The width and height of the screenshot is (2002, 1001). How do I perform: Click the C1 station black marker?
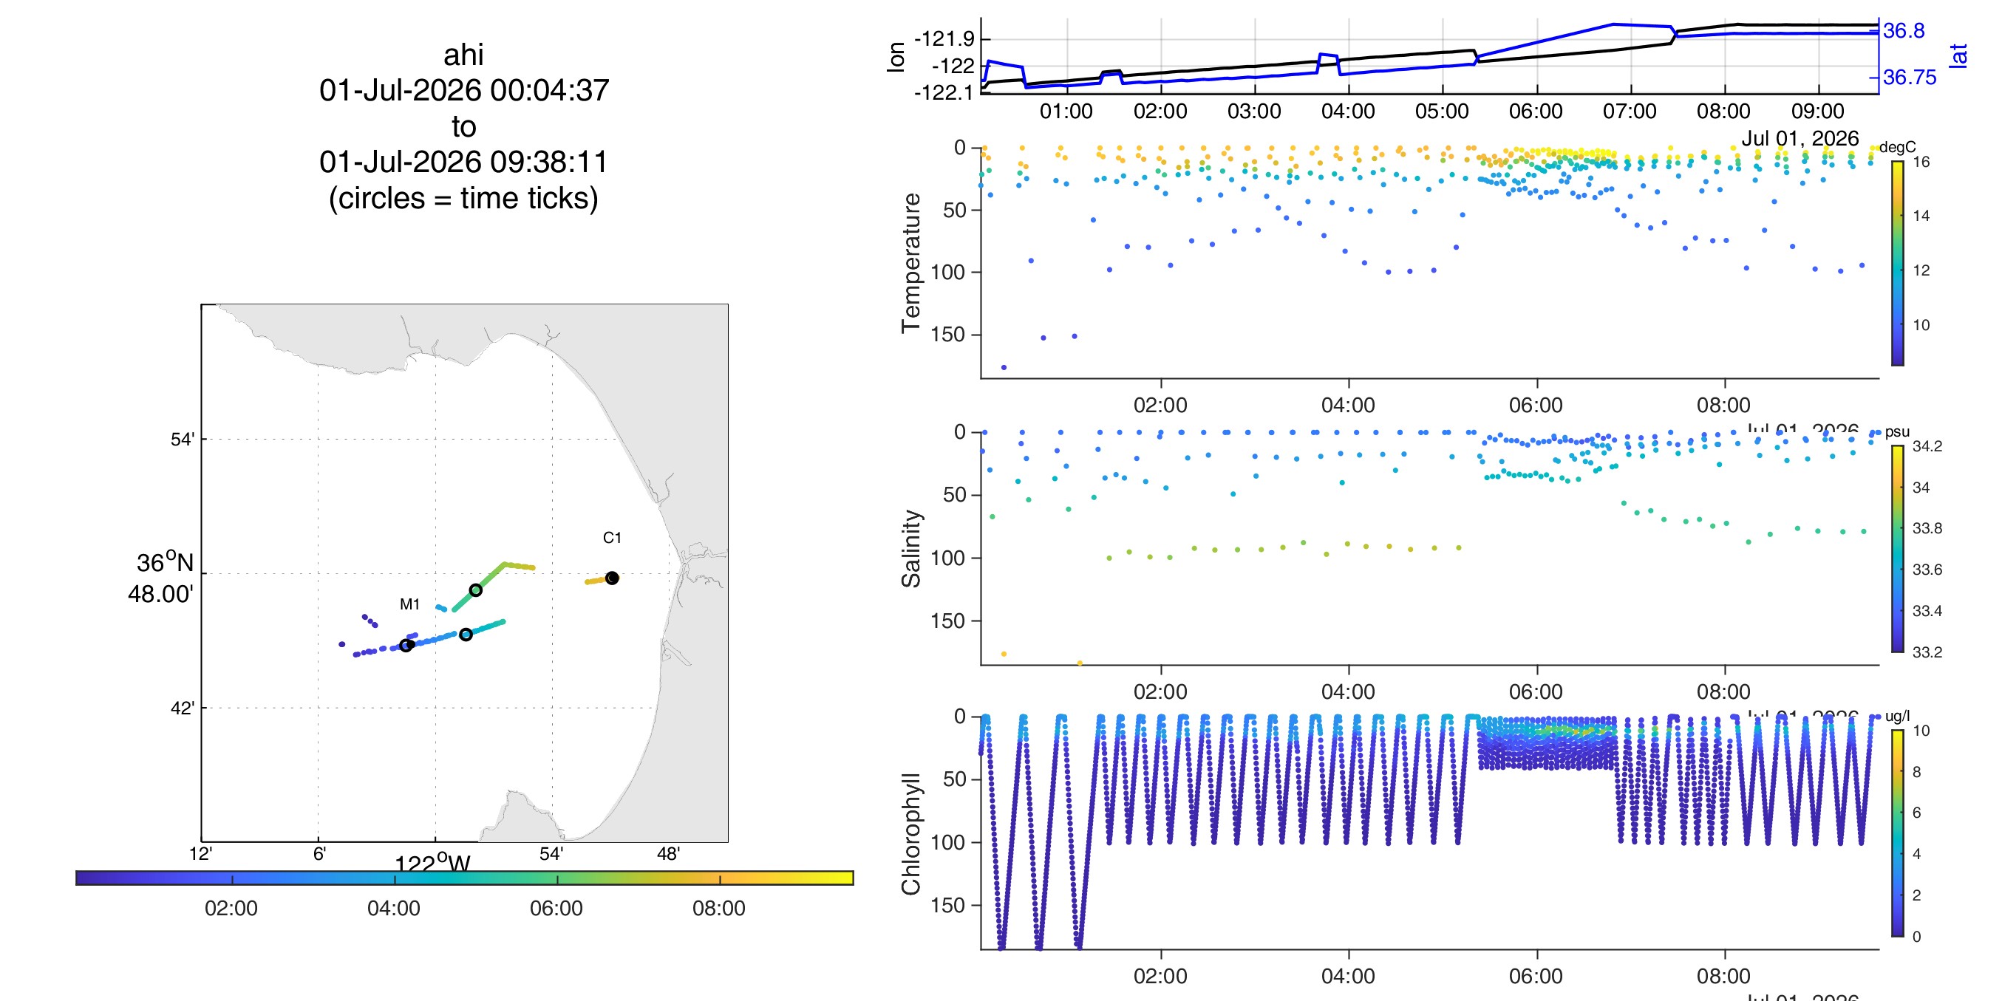(x=613, y=578)
